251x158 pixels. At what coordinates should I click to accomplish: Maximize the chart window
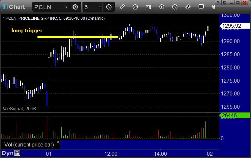238,2
